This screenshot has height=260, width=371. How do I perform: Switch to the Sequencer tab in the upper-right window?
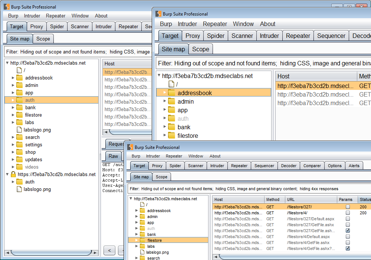[331, 36]
